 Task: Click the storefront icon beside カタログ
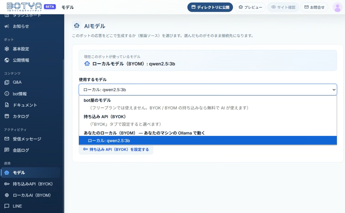point(7,116)
